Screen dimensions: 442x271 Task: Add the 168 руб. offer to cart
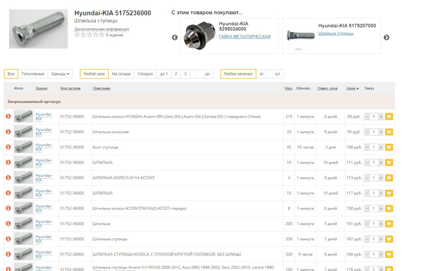coord(389,254)
